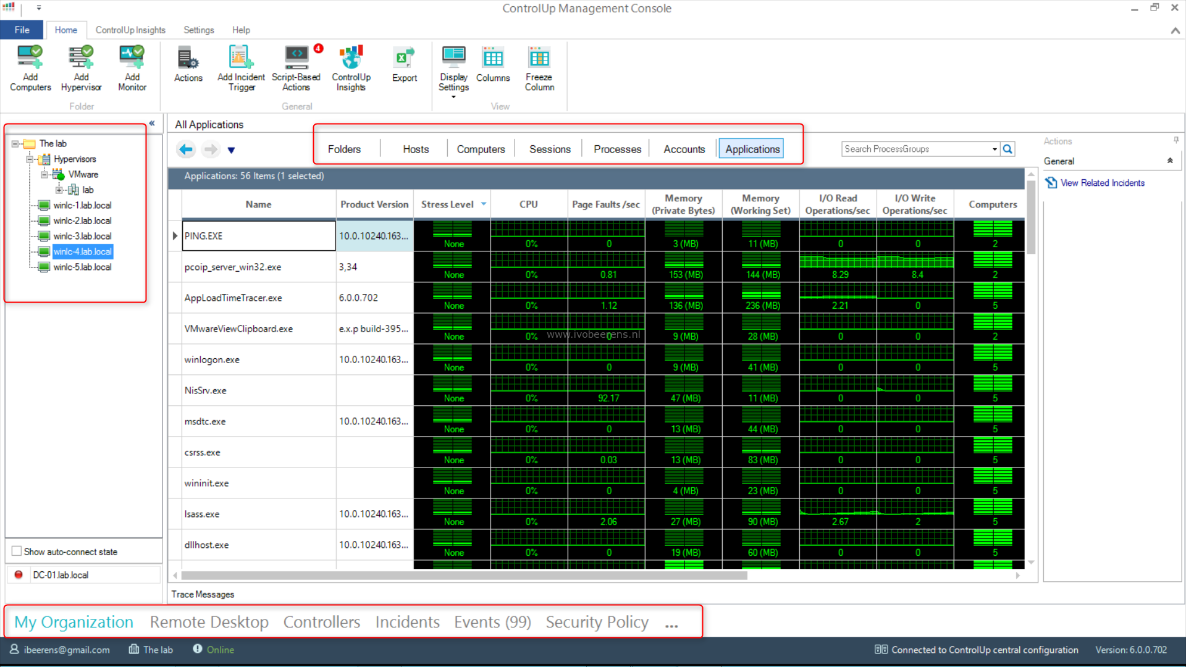Viewport: 1186px width, 667px height.
Task: Switch to the Computers view tab
Action: pos(481,149)
